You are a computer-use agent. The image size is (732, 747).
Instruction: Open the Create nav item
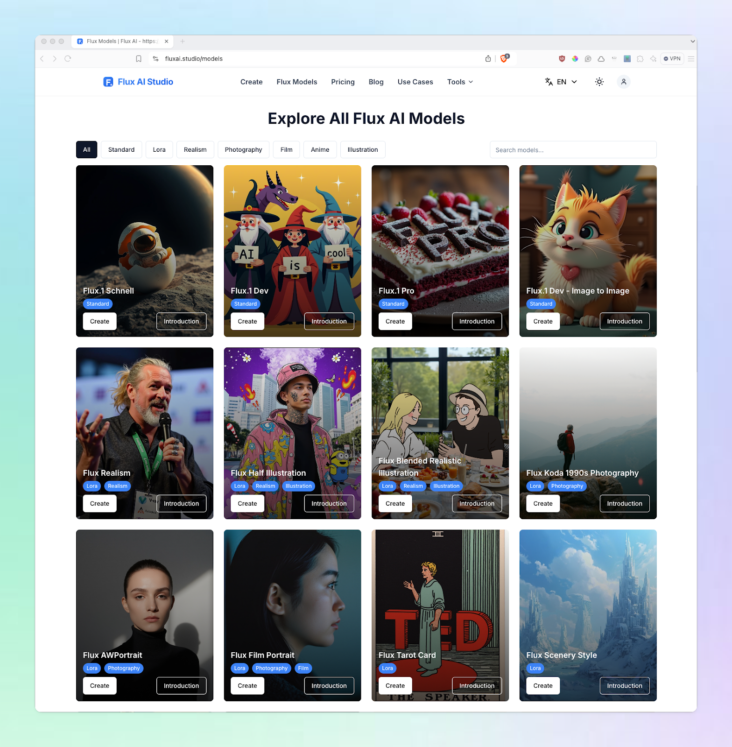(252, 82)
